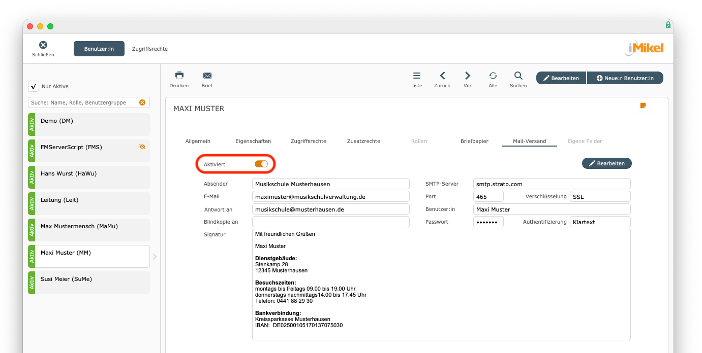Click the Passwort field
This screenshot has height=353, width=702.
tap(489, 222)
